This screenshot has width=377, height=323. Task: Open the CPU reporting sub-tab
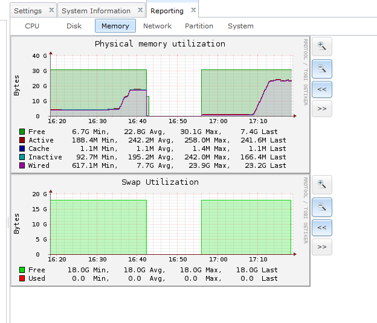tap(32, 26)
